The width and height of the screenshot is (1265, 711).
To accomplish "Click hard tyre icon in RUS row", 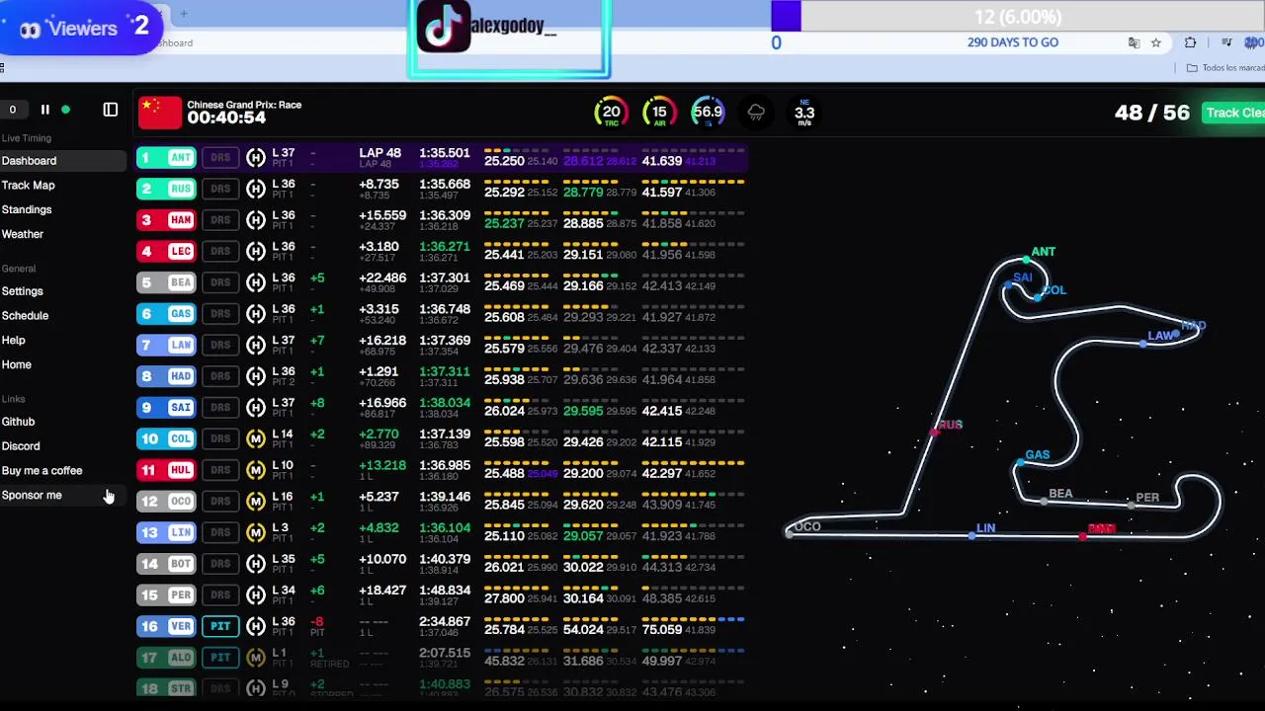I will (x=256, y=188).
